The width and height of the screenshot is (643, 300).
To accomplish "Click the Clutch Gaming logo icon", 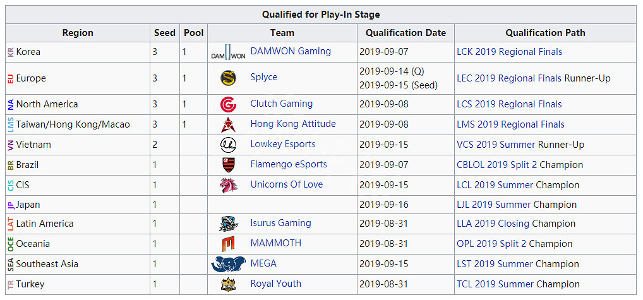I will [228, 104].
